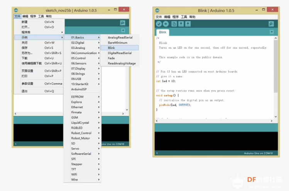
Task: Expand 08.Strings examples submenu
Action: [82, 73]
